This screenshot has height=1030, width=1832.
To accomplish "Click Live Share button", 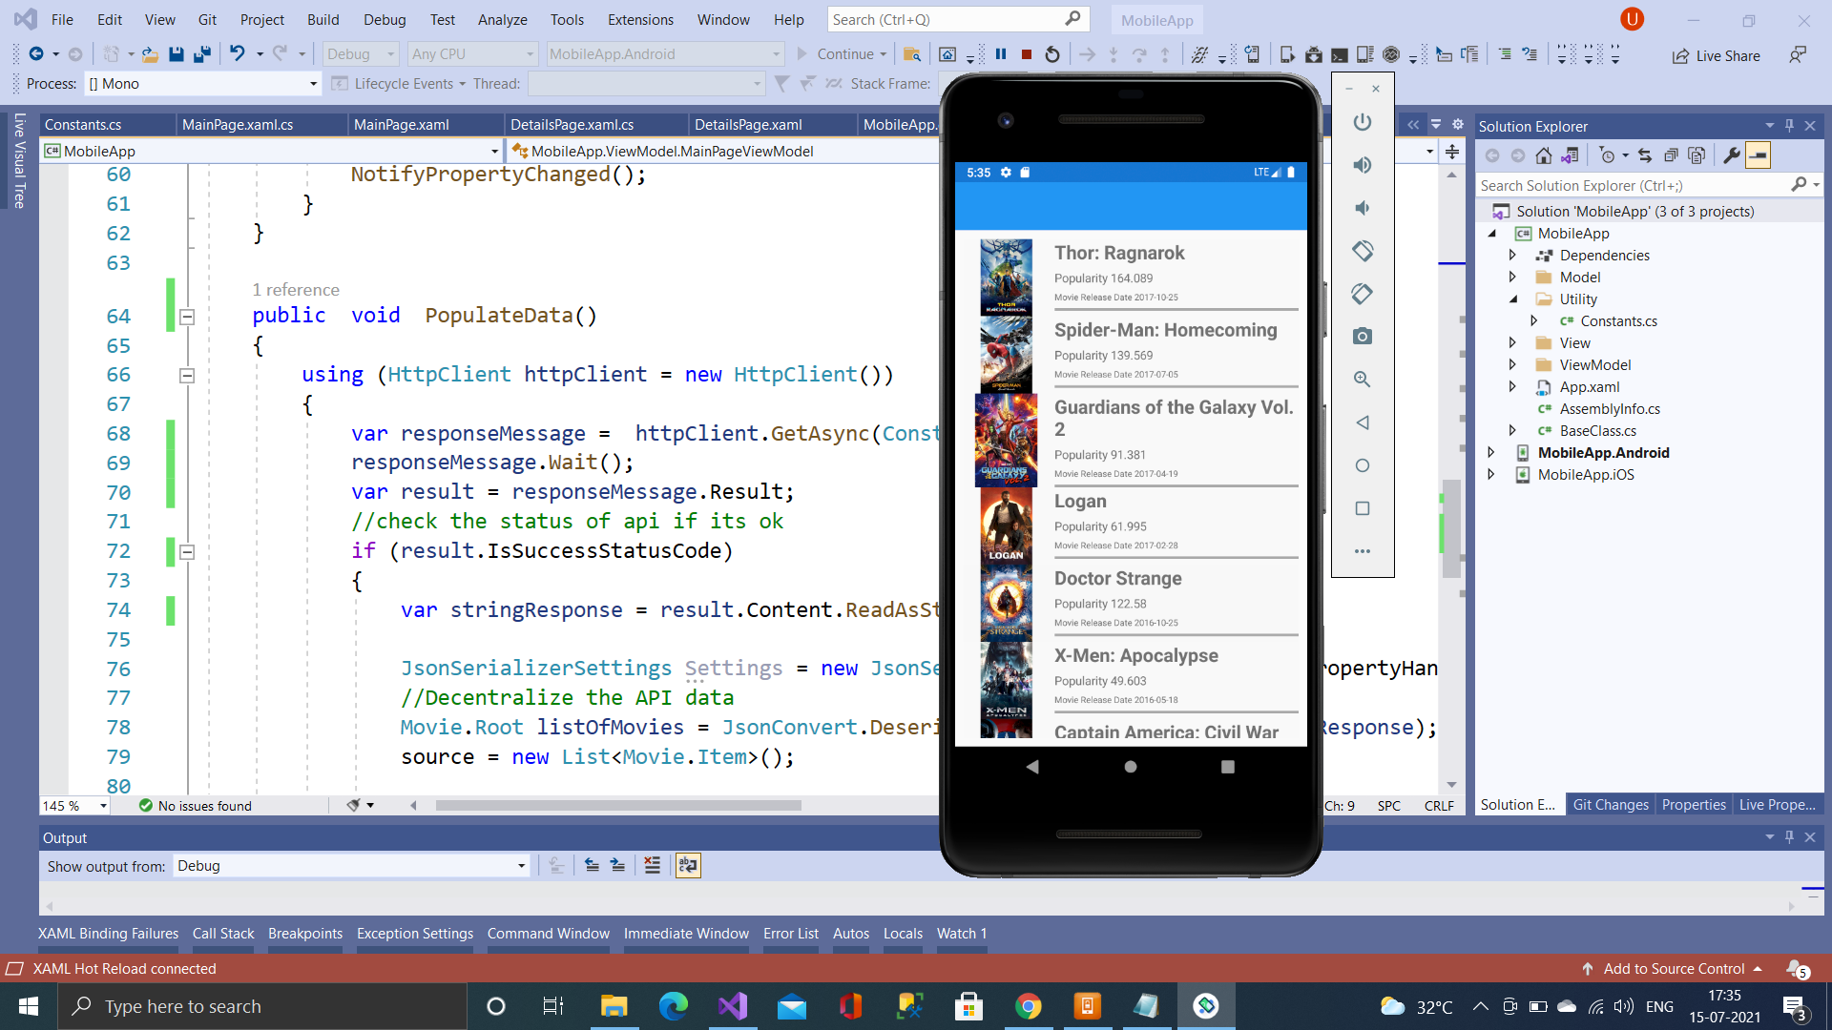I will tap(1716, 55).
